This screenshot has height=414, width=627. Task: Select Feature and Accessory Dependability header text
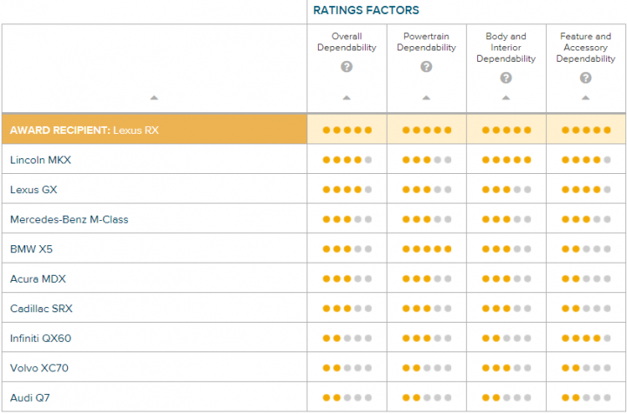585,48
